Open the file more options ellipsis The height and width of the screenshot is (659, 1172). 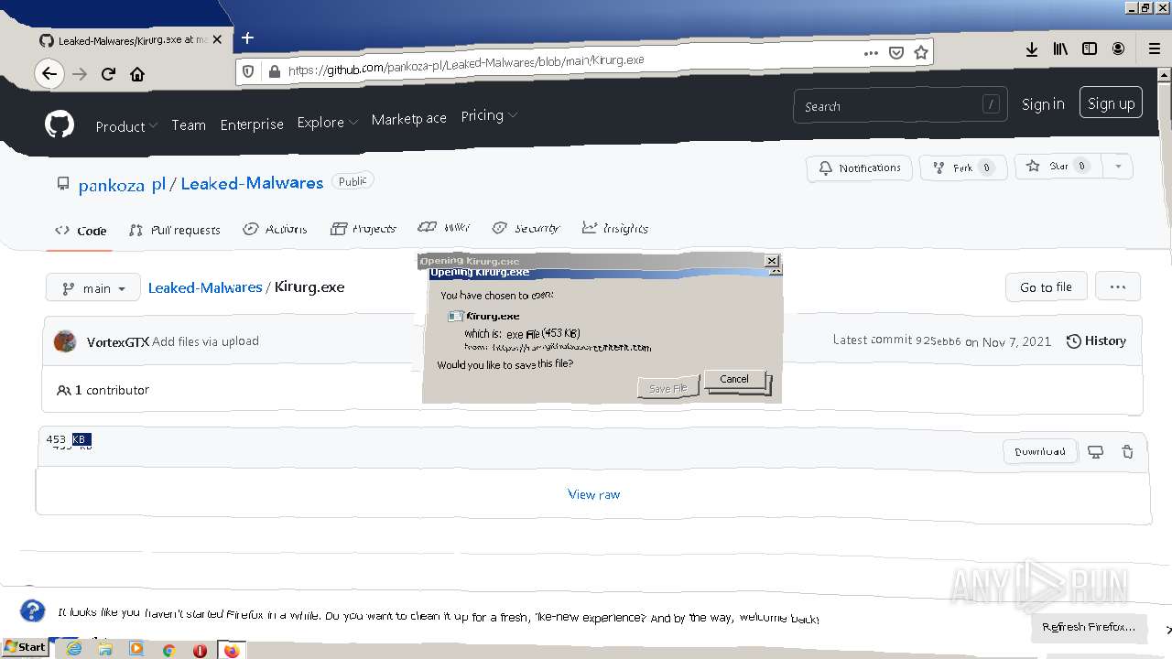pos(1117,286)
